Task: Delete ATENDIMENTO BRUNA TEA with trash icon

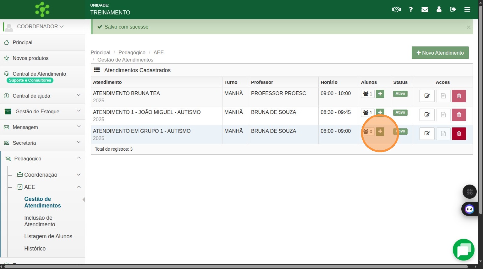Action: 459,96
